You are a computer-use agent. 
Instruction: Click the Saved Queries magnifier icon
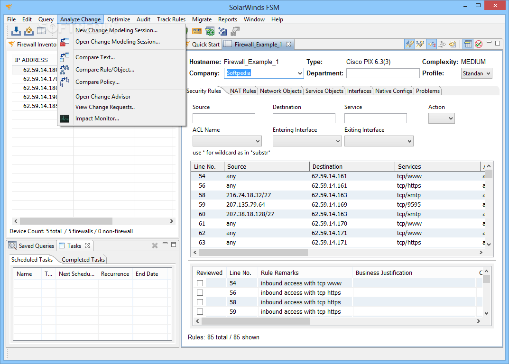[12, 246]
